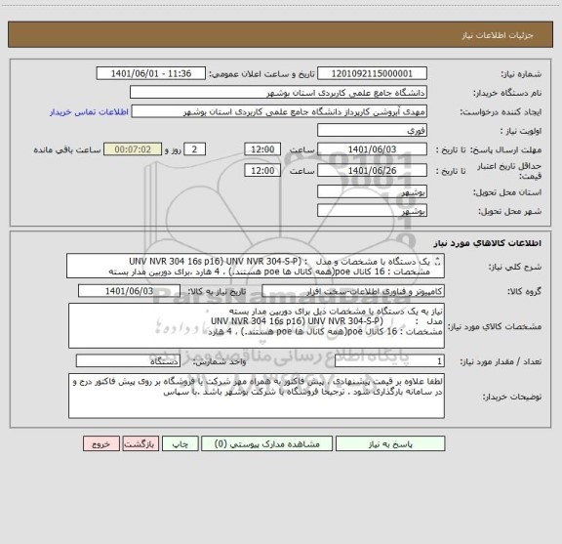Click the delivery province field بوشهر
Image resolution: width=562 pixels, height=544 pixels.
[372, 191]
